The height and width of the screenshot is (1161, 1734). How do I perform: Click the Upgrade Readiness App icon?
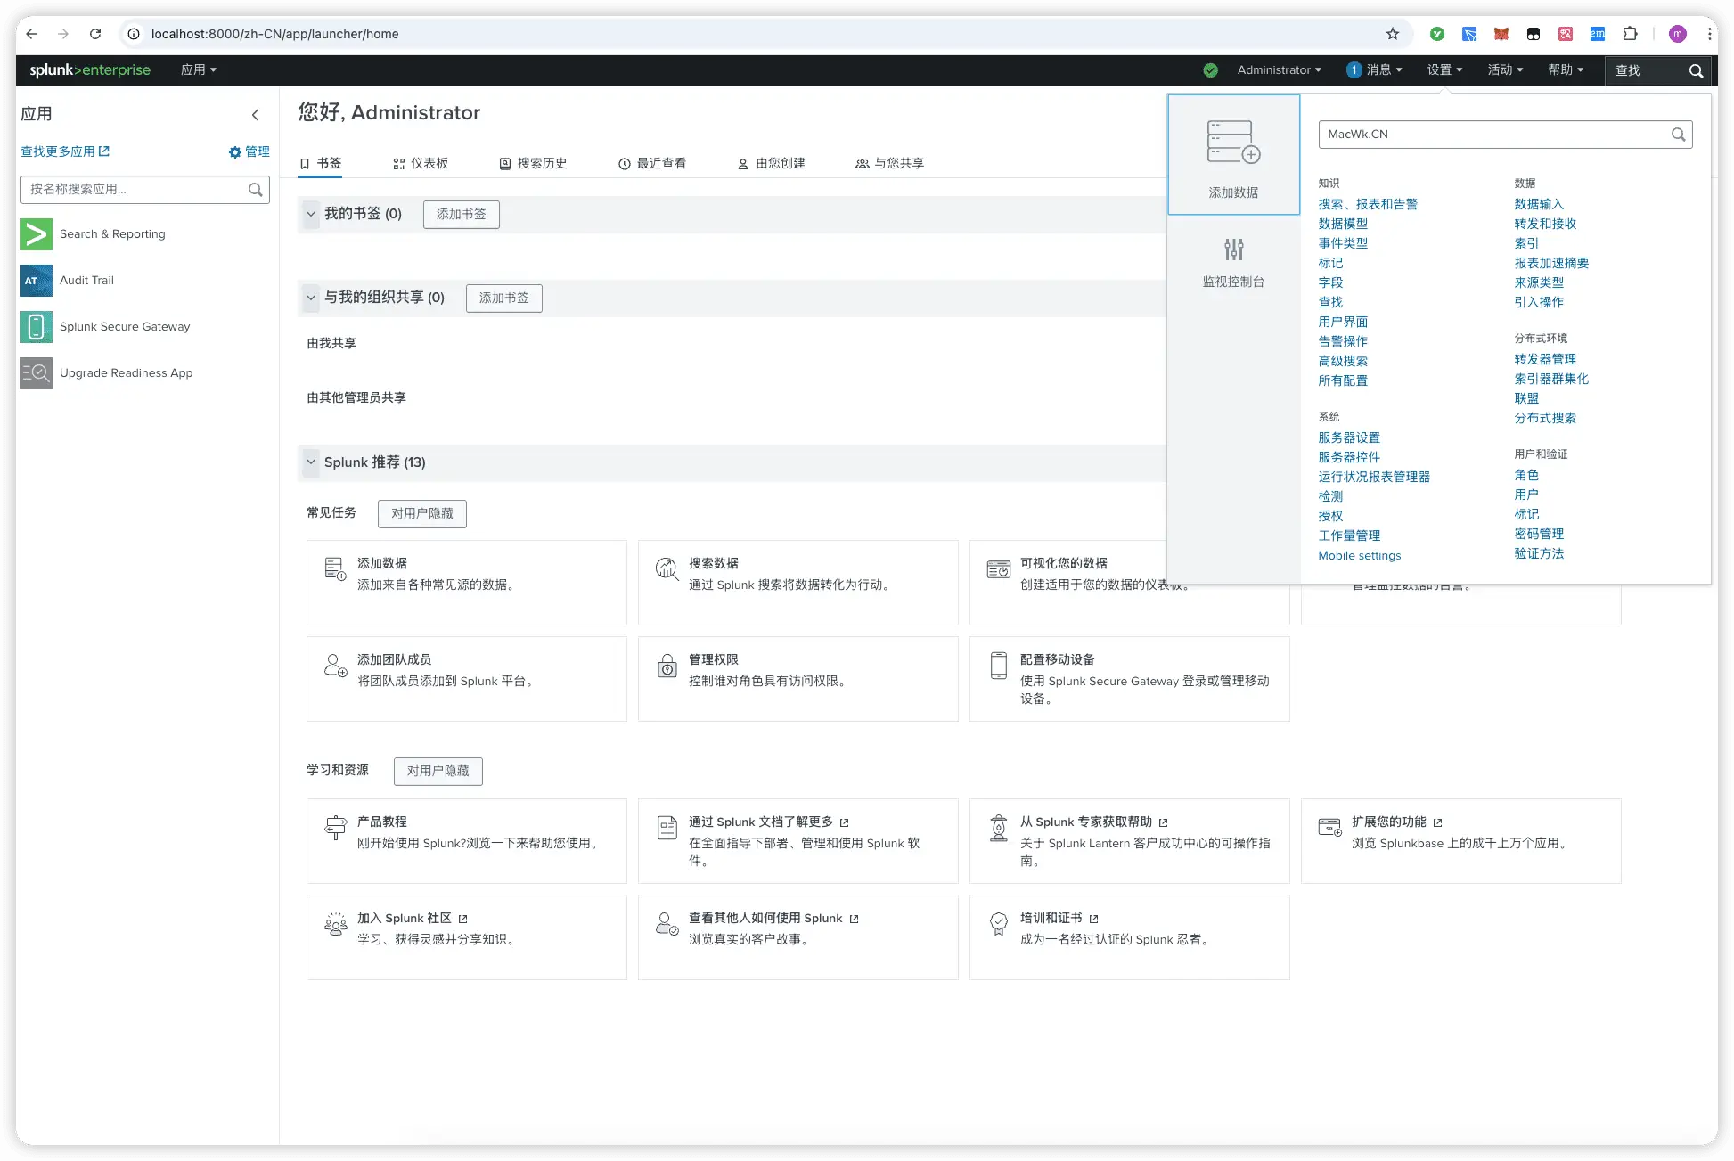point(37,373)
